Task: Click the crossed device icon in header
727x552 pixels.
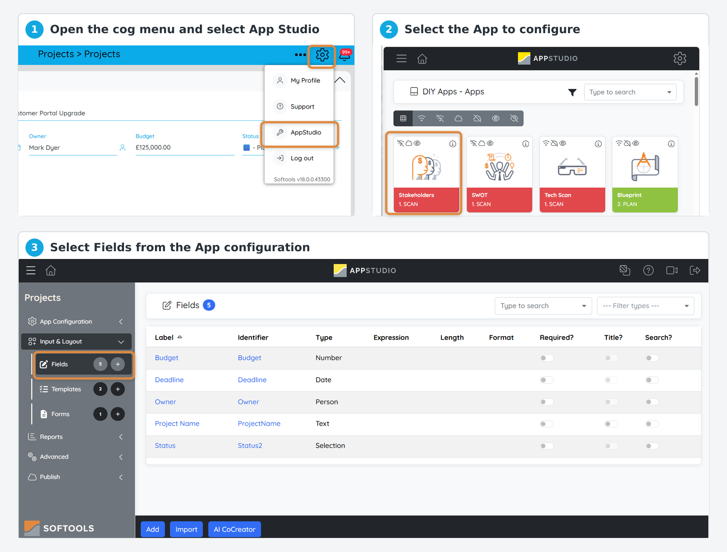Action: (x=625, y=270)
